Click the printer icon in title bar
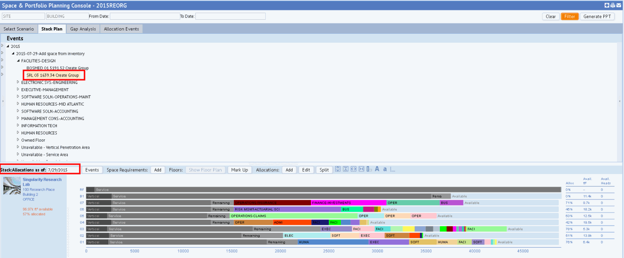 coord(613,5)
